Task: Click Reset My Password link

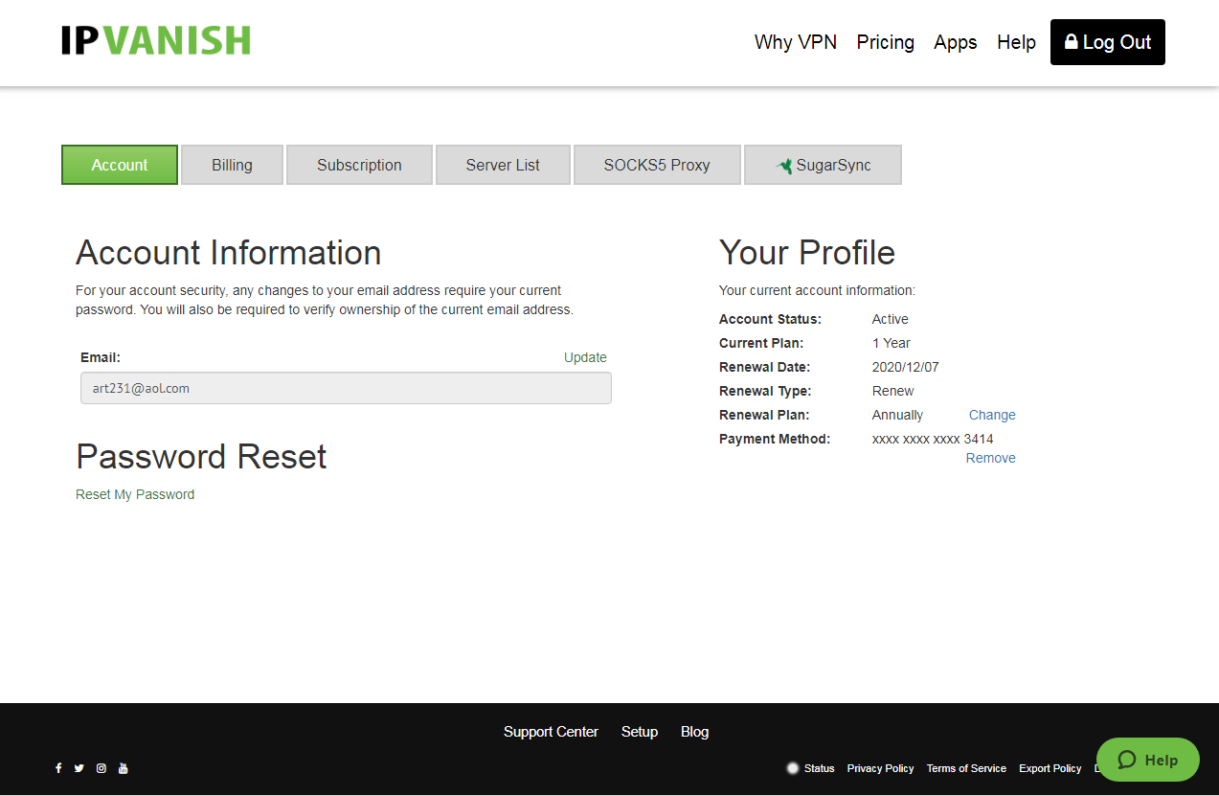Action: tap(135, 494)
